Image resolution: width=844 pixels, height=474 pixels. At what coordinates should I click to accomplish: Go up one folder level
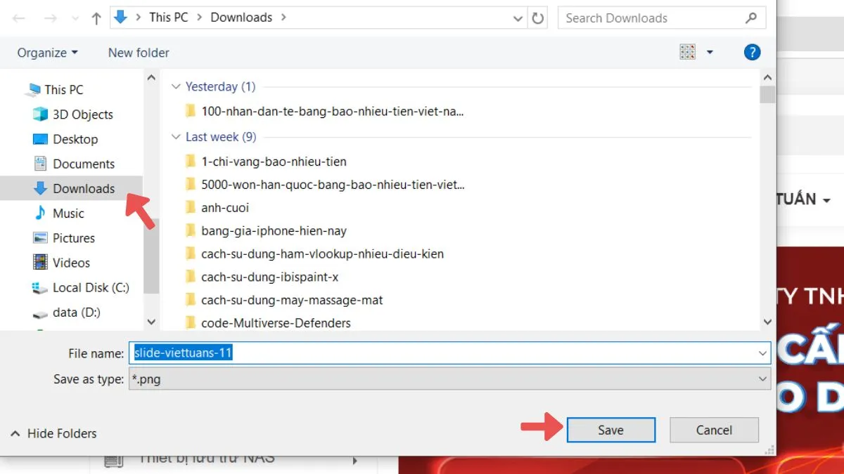96,18
